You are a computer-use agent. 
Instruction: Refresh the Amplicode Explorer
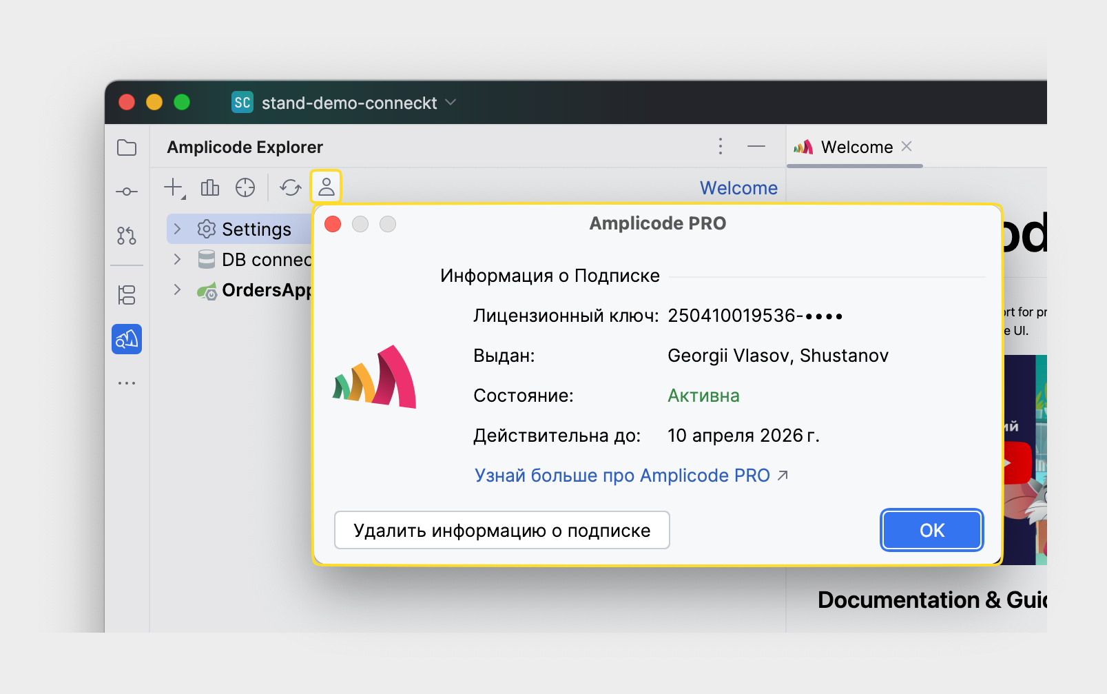pos(291,187)
